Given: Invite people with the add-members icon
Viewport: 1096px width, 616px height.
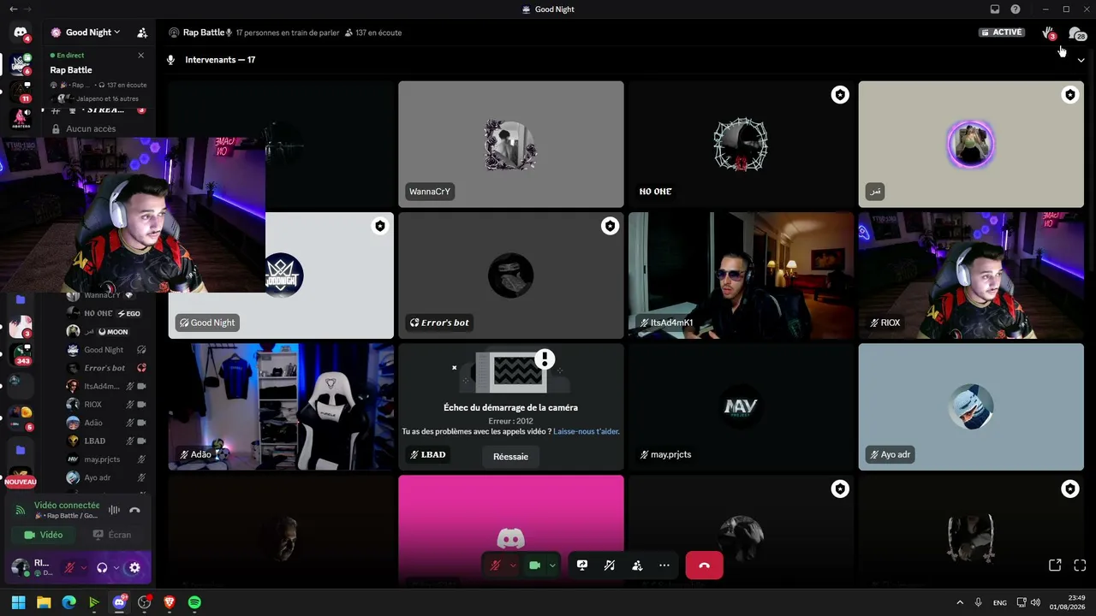Looking at the screenshot, I should pyautogui.click(x=142, y=33).
